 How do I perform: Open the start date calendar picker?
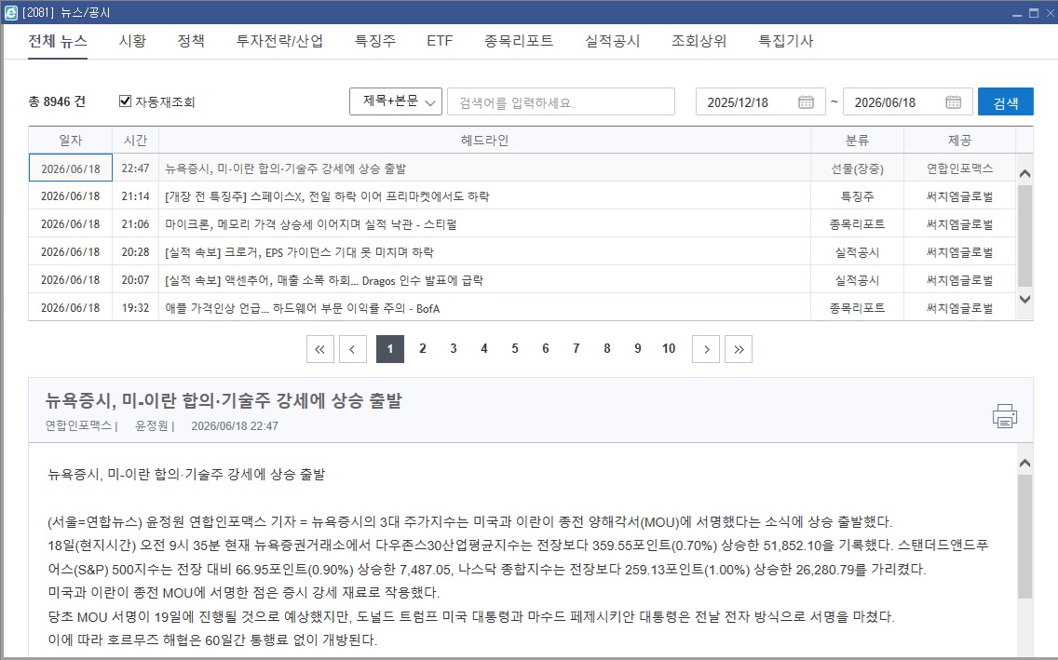(x=806, y=101)
